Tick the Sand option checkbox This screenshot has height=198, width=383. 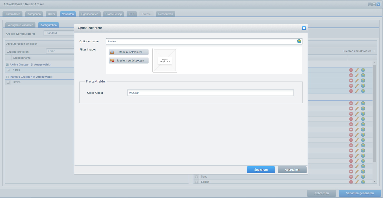196,177
